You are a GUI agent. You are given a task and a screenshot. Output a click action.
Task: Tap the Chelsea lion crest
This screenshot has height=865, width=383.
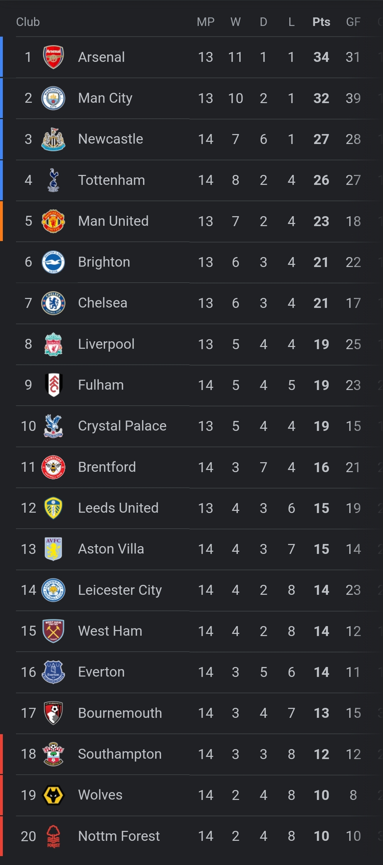click(x=53, y=303)
